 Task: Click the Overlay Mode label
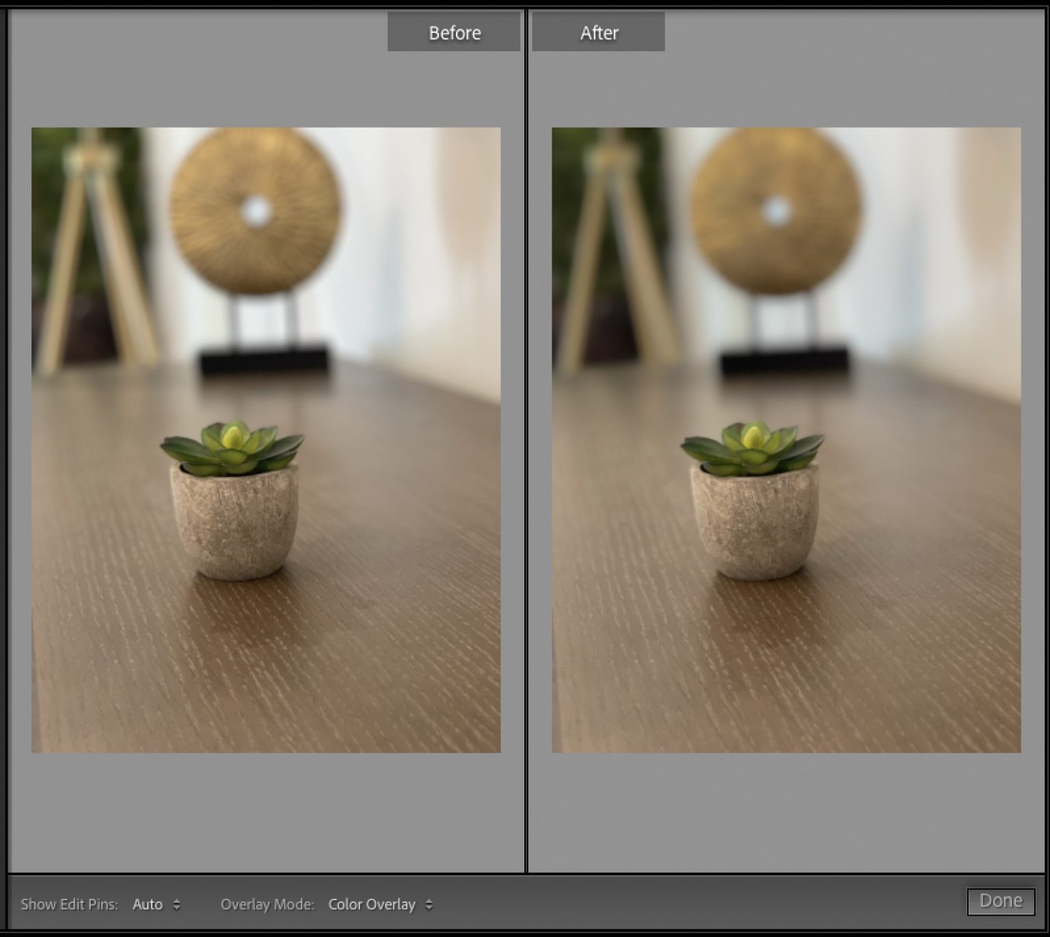tap(267, 904)
